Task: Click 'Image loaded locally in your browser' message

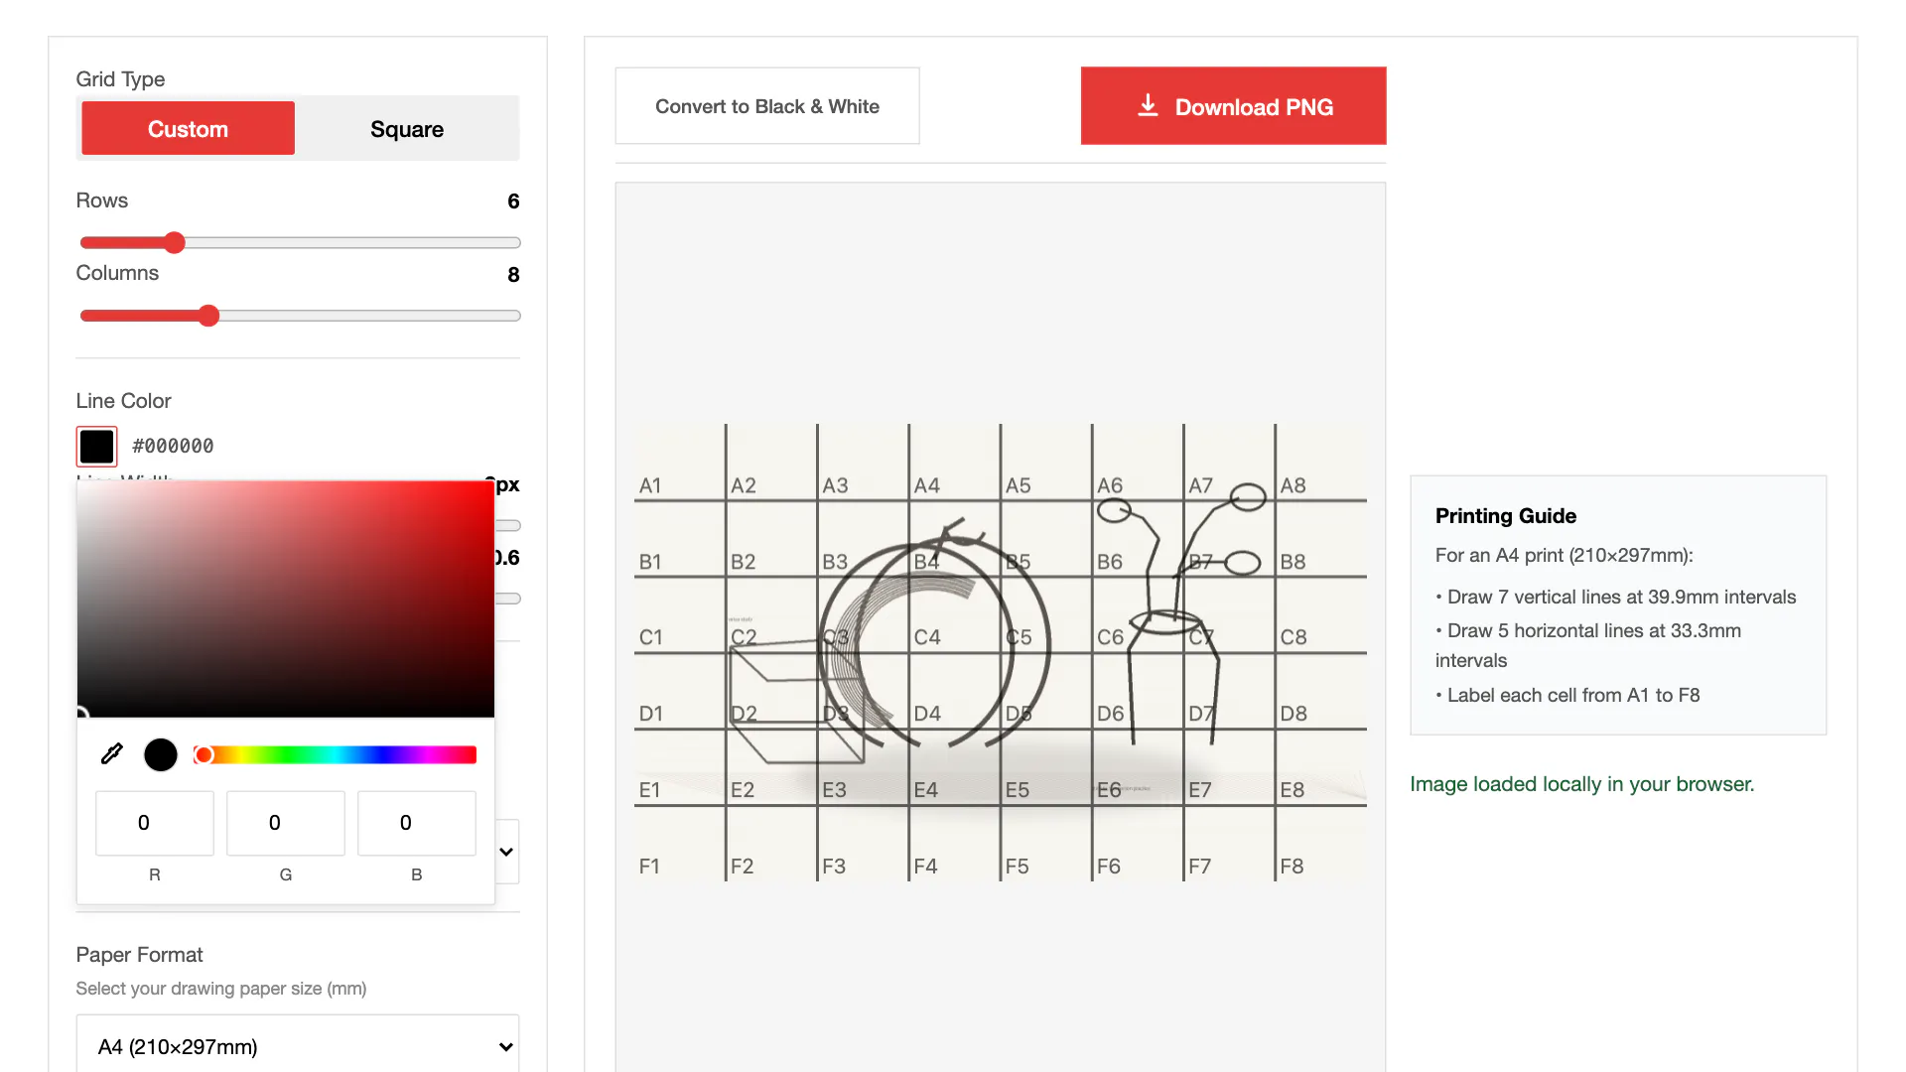Action: [x=1582, y=784]
